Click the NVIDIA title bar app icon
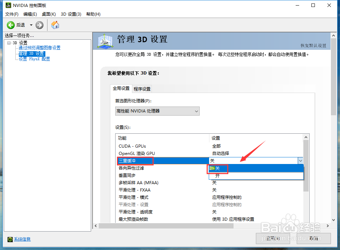This screenshot has width=340, height=250. [x=8, y=5]
